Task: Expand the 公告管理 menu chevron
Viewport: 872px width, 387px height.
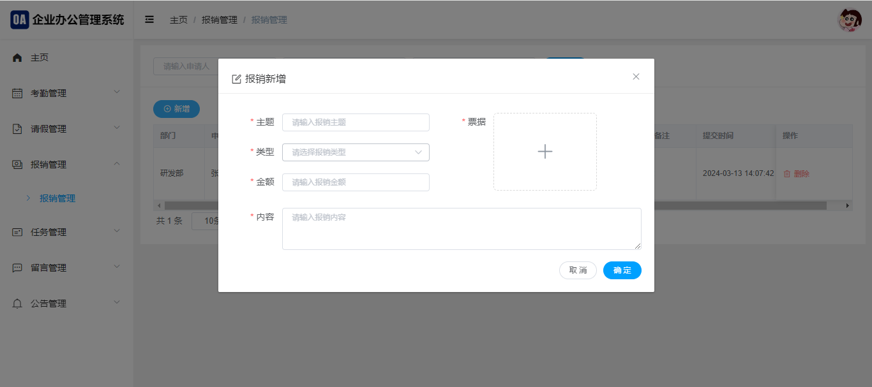Action: point(117,303)
